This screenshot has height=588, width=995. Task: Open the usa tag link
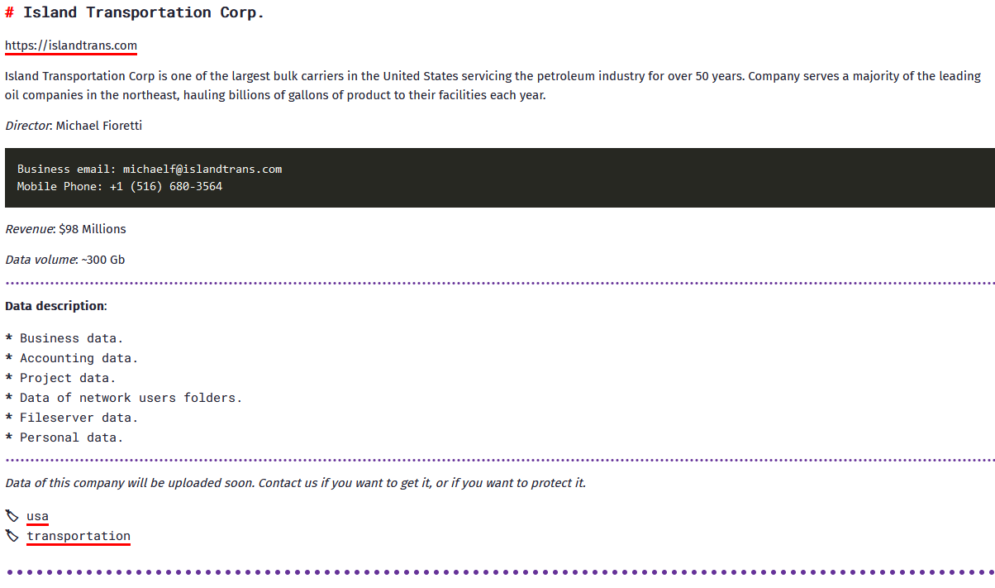click(37, 516)
